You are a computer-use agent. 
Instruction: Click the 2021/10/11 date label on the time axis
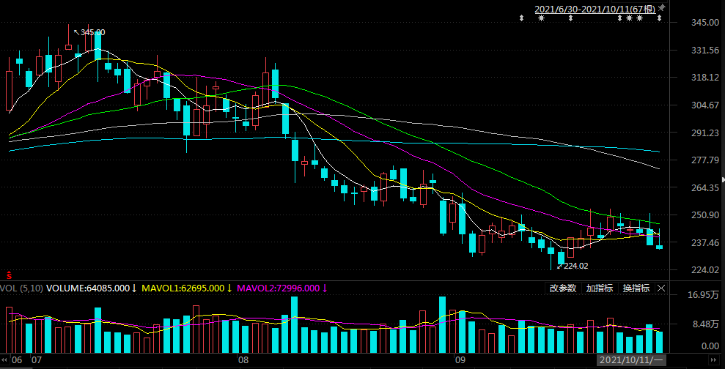click(630, 360)
